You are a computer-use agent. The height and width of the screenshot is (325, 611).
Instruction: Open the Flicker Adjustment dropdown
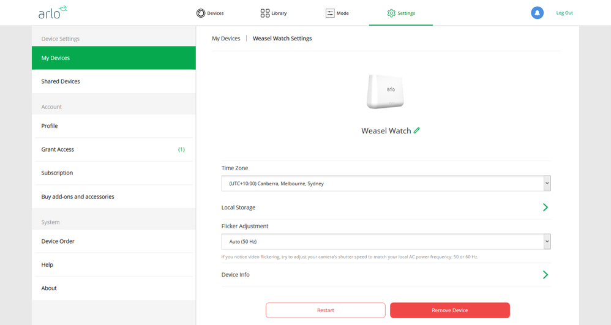coord(386,242)
